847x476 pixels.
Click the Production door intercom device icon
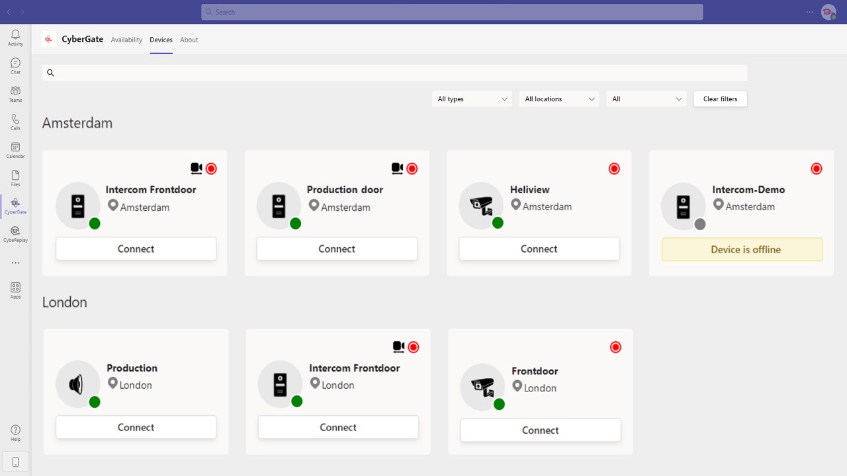[x=279, y=205]
